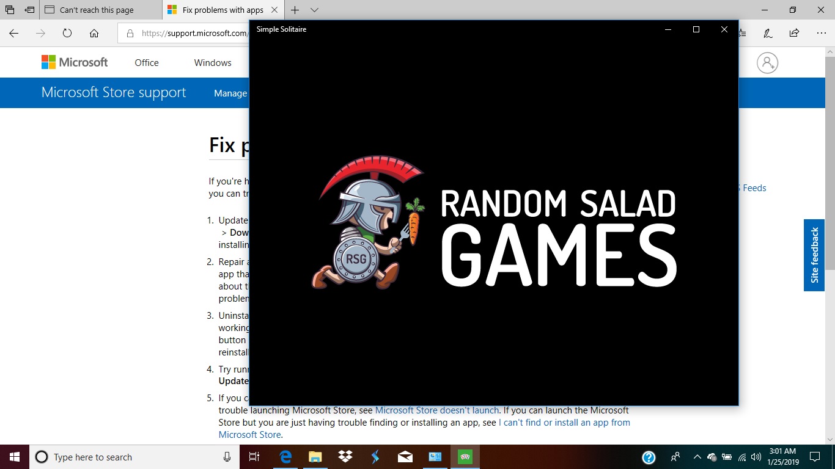Viewport: 835px width, 469px height.
Task: Select Simple Solitaire taskbar icon
Action: 465,457
